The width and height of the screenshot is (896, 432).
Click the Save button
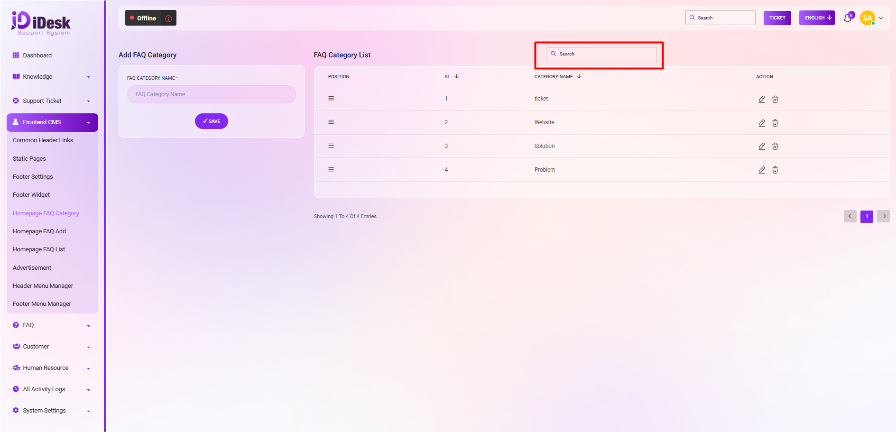point(211,121)
